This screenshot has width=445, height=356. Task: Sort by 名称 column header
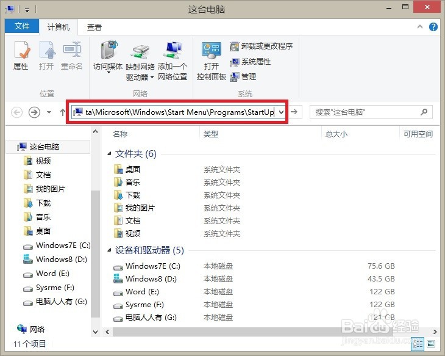120,134
